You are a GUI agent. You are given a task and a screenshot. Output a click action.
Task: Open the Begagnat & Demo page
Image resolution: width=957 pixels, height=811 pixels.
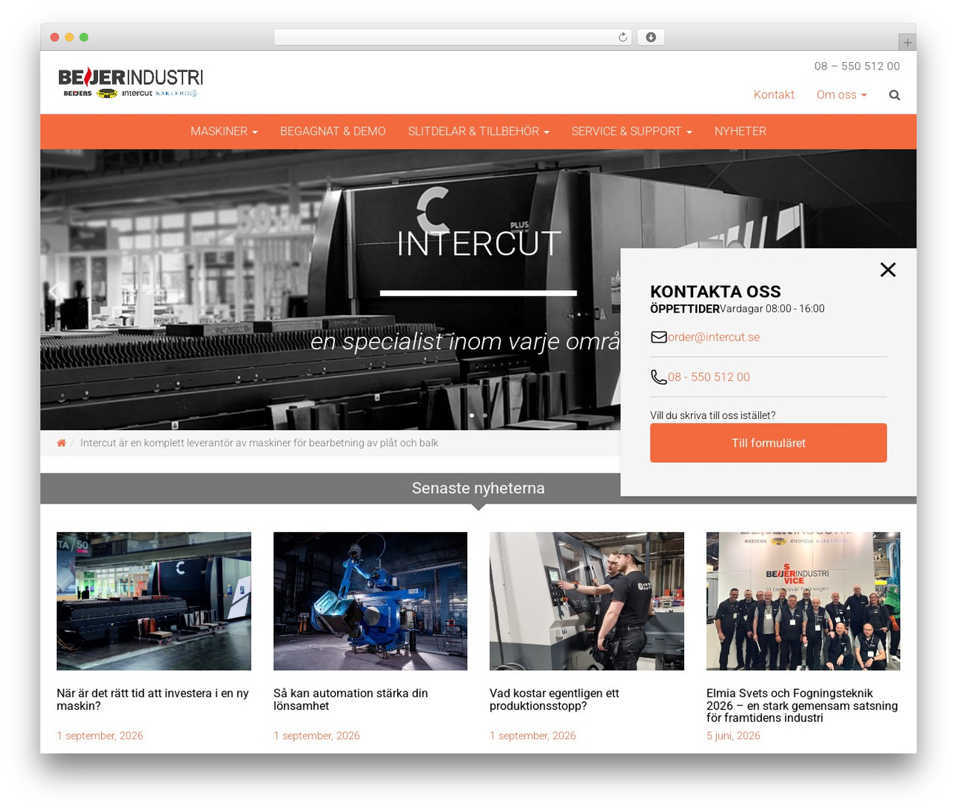[x=333, y=131]
